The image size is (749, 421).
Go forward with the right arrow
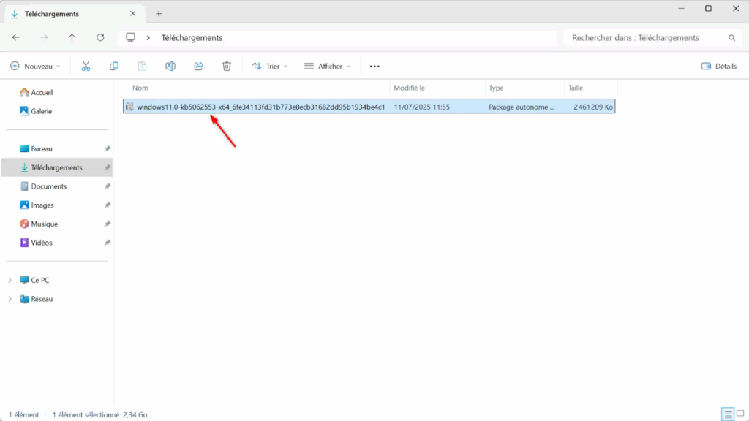pos(44,37)
